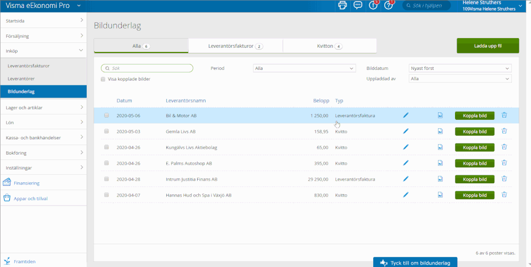Click the Ladda upp fil button
This screenshot has width=531, height=267.
pyautogui.click(x=488, y=46)
